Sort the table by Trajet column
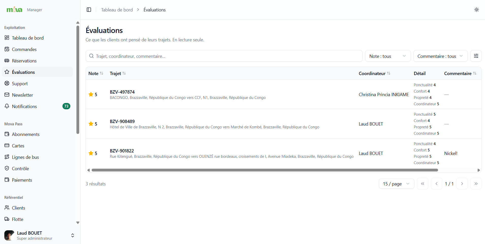485x244 pixels. (x=118, y=73)
